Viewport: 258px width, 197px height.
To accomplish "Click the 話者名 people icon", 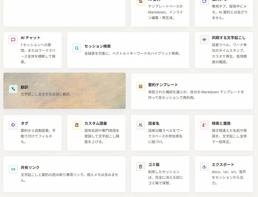I will [x=140, y=125].
